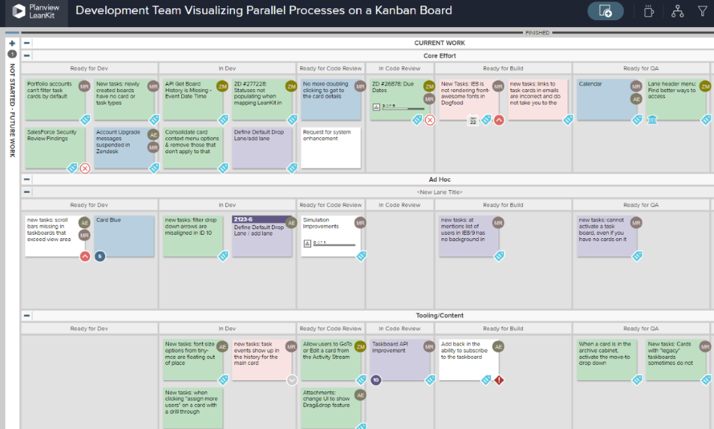Collapse the <New Lane Title> lane
The image size is (714, 429).
(x=26, y=192)
